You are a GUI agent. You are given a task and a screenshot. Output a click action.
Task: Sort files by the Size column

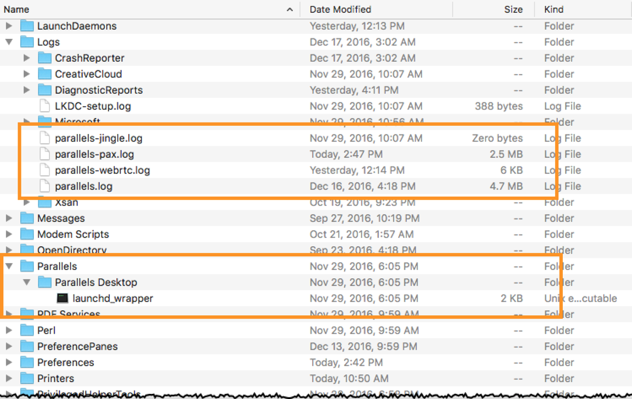(x=513, y=9)
